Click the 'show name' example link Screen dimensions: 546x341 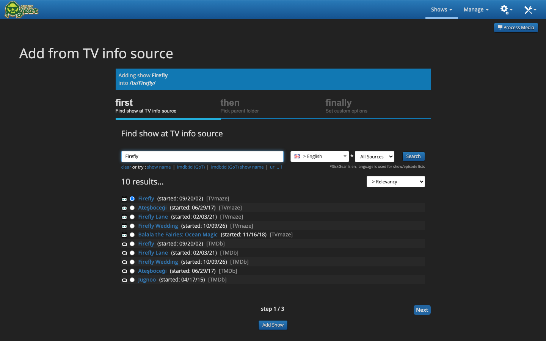(x=159, y=167)
